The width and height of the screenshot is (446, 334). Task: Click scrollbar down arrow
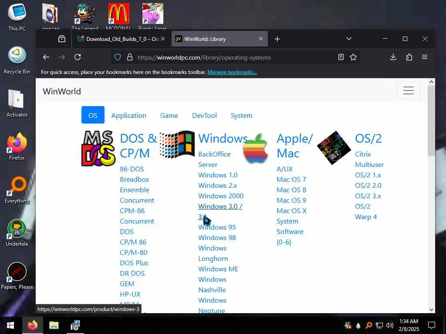(x=431, y=310)
